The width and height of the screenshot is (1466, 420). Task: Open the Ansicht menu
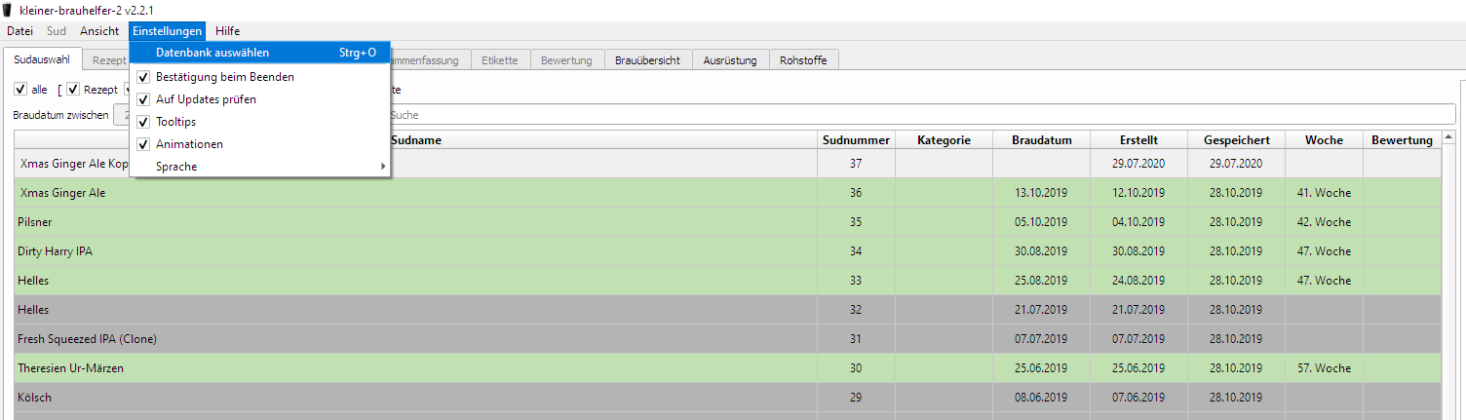[x=99, y=31]
